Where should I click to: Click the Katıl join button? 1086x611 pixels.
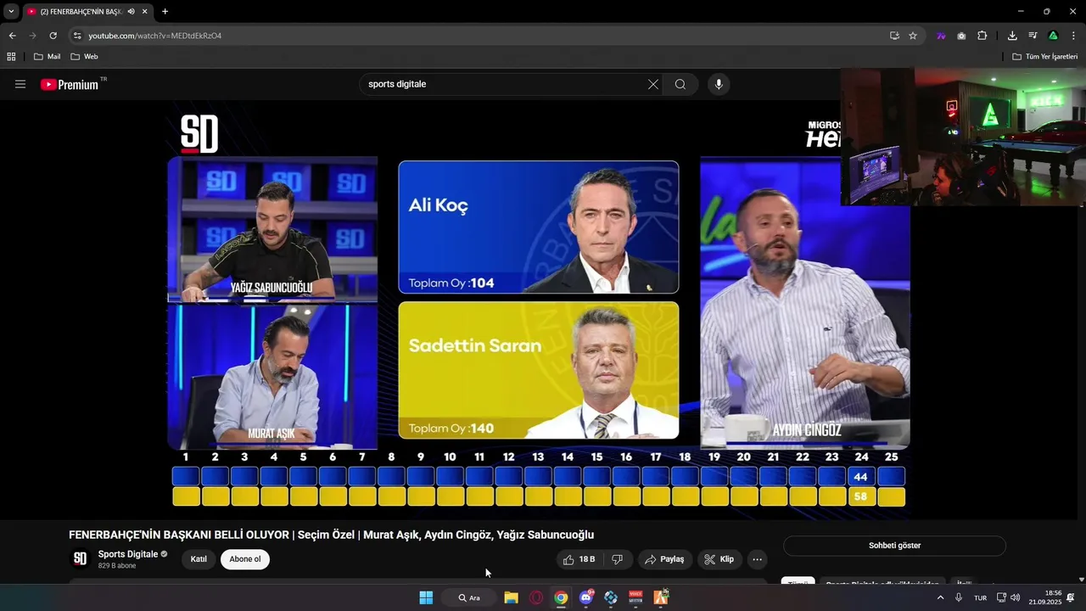point(199,559)
